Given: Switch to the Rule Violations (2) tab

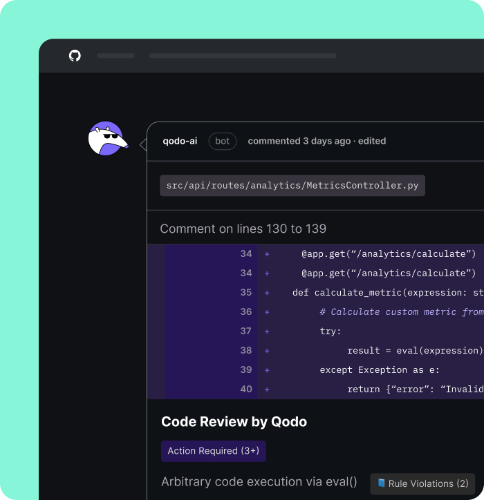Looking at the screenshot, I should pos(422,483).
